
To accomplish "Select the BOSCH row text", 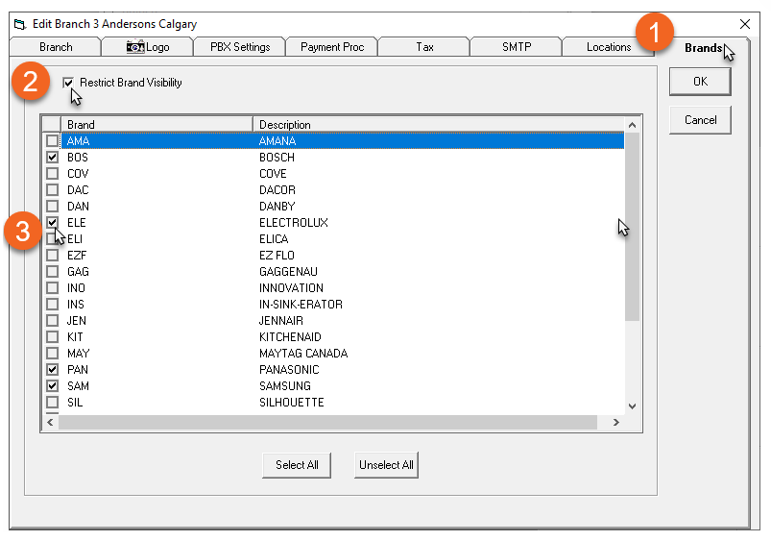I will pyautogui.click(x=277, y=157).
